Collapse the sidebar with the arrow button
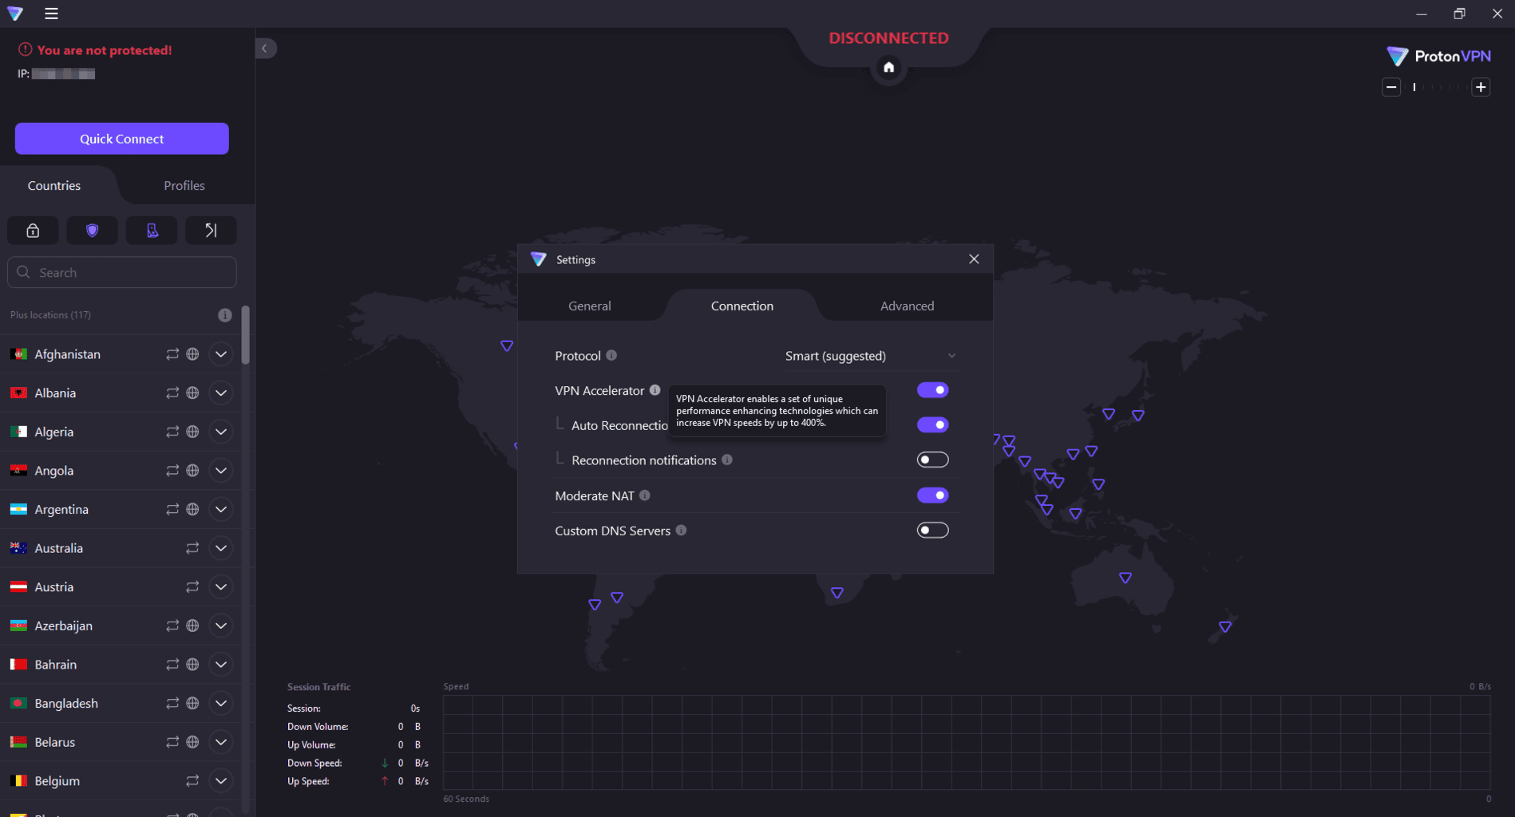Screen dimensions: 1515x817 coord(265,49)
